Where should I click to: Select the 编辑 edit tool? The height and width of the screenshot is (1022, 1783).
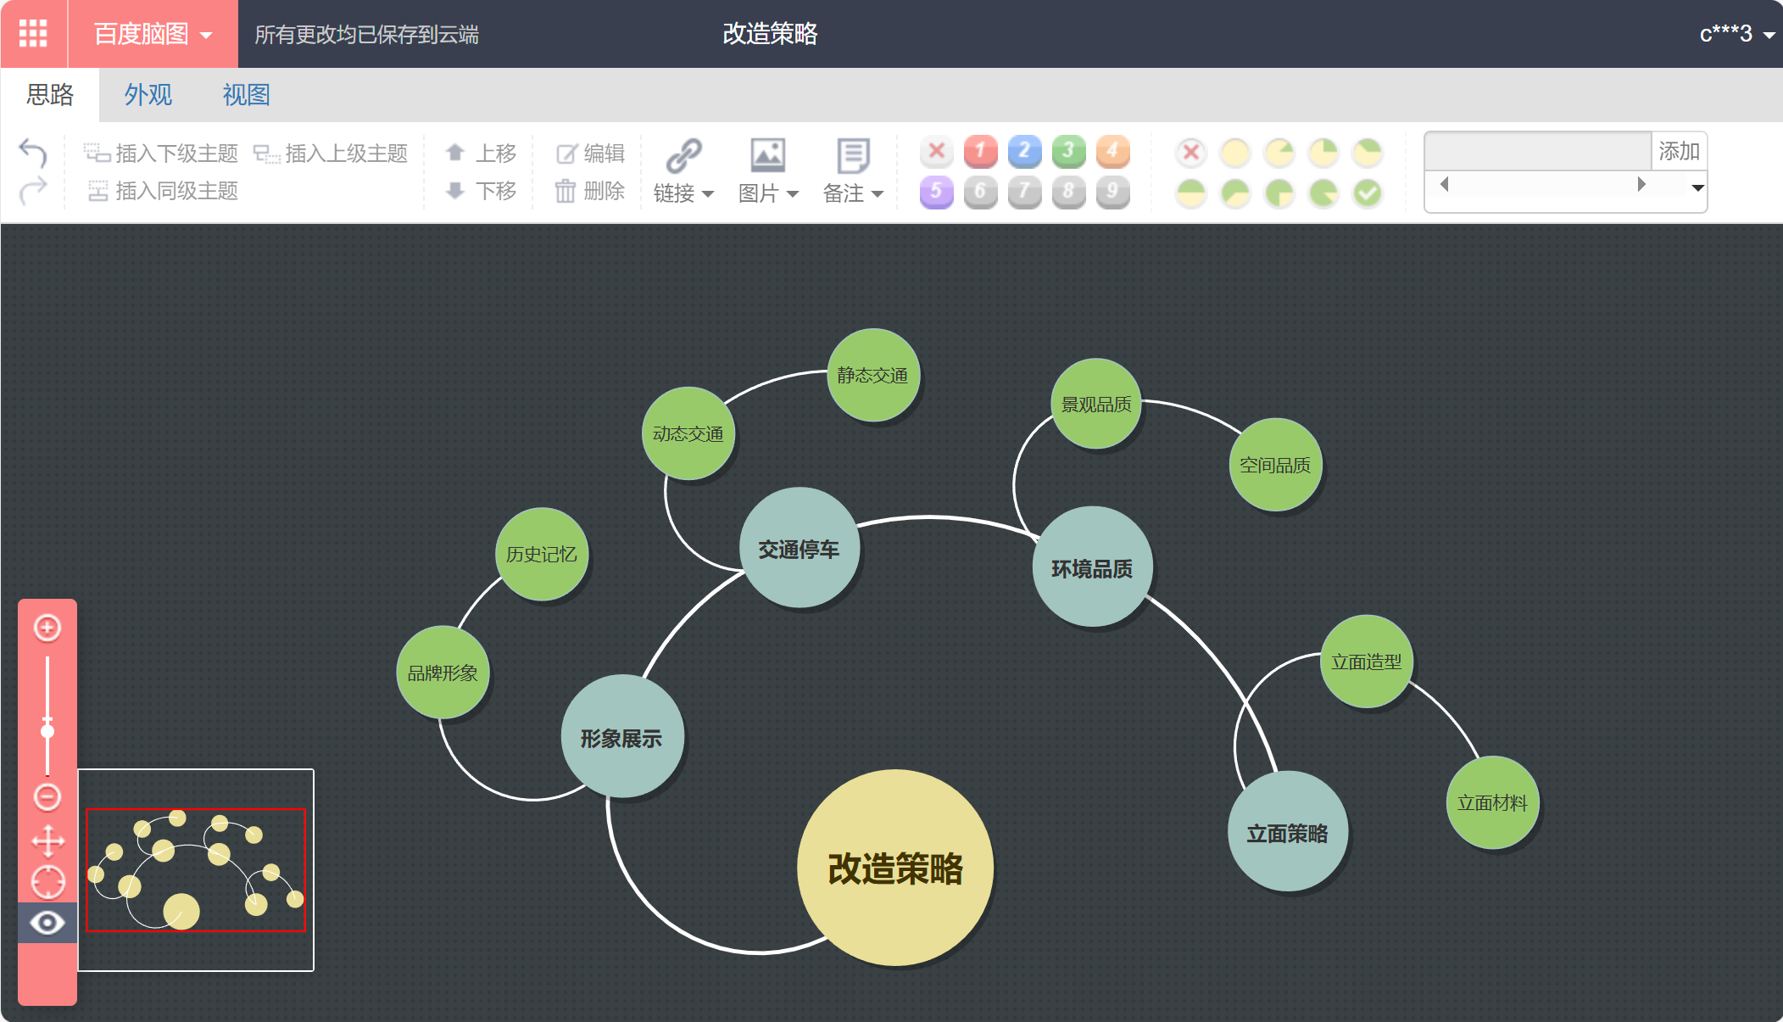coord(590,153)
